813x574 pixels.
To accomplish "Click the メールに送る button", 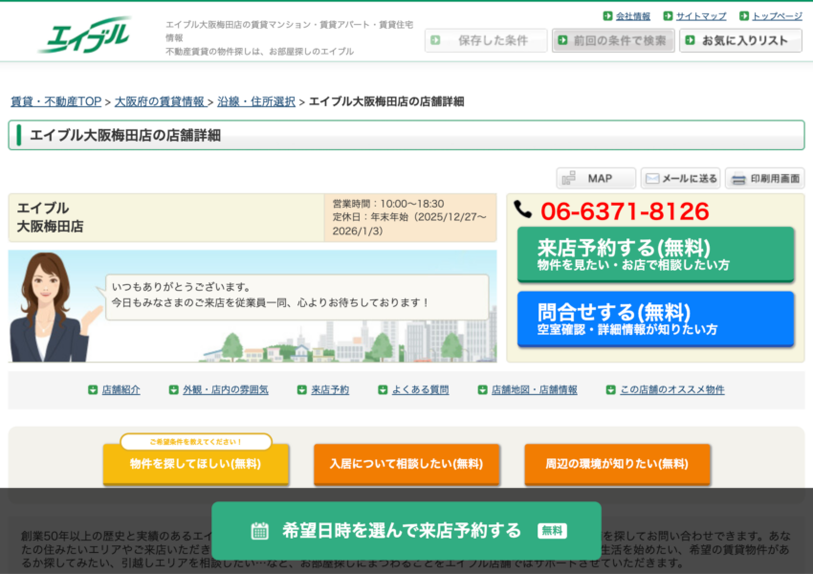I will (x=680, y=178).
